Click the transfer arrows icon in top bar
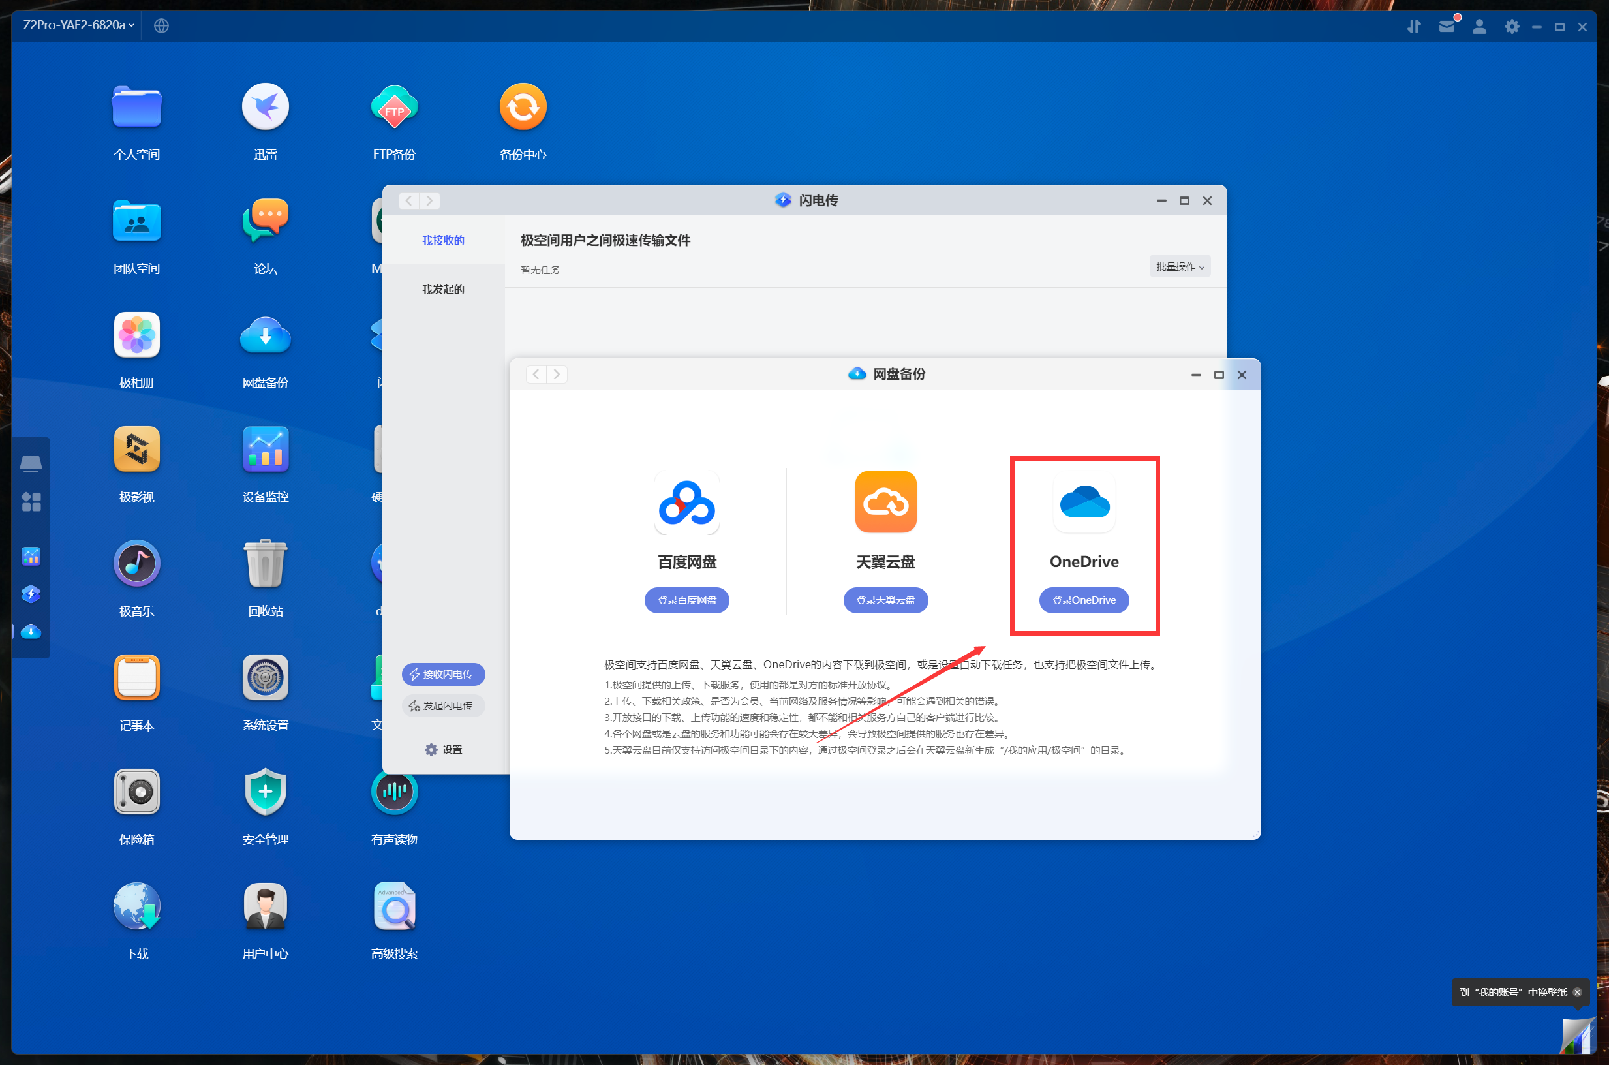Viewport: 1609px width, 1065px height. pyautogui.click(x=1414, y=26)
